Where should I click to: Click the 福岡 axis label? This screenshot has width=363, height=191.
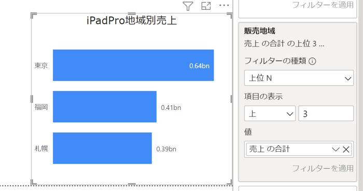(x=41, y=107)
